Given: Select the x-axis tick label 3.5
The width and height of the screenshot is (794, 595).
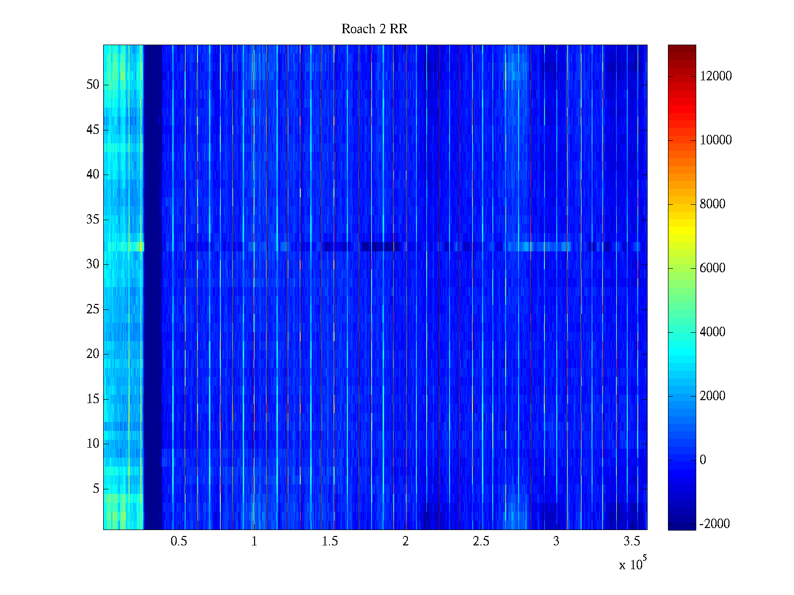Looking at the screenshot, I should 632,541.
